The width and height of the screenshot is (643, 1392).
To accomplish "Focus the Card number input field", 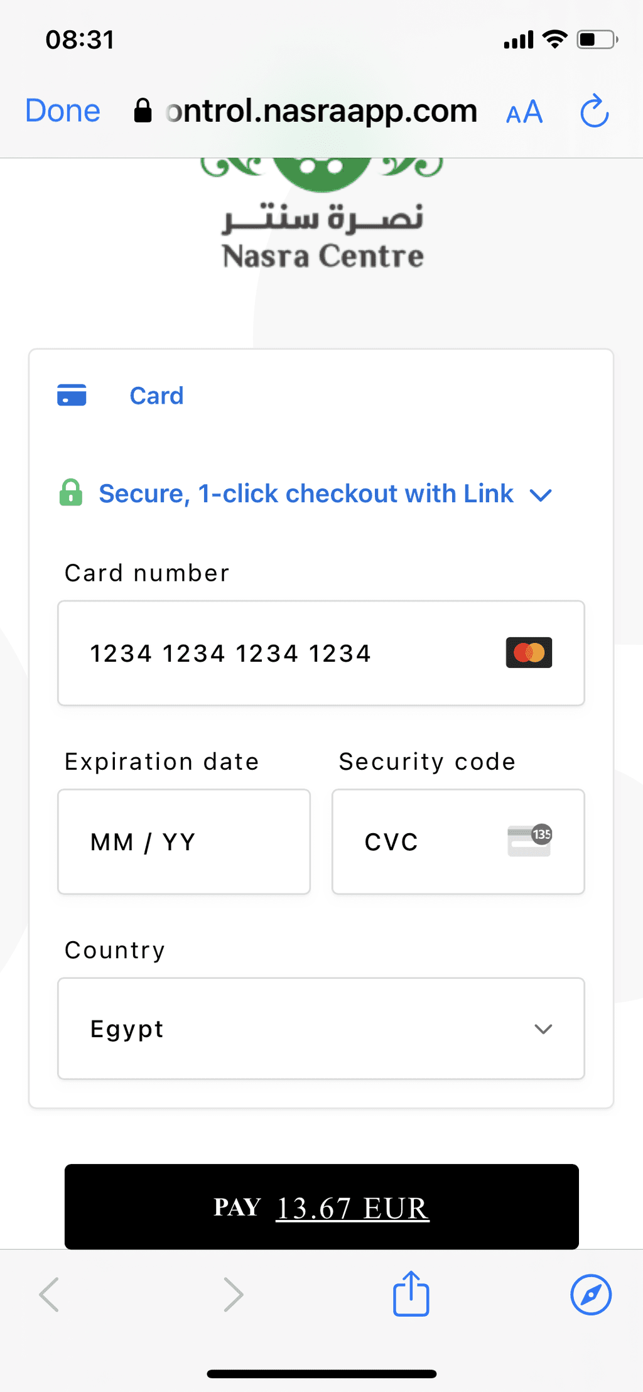I will pos(321,653).
